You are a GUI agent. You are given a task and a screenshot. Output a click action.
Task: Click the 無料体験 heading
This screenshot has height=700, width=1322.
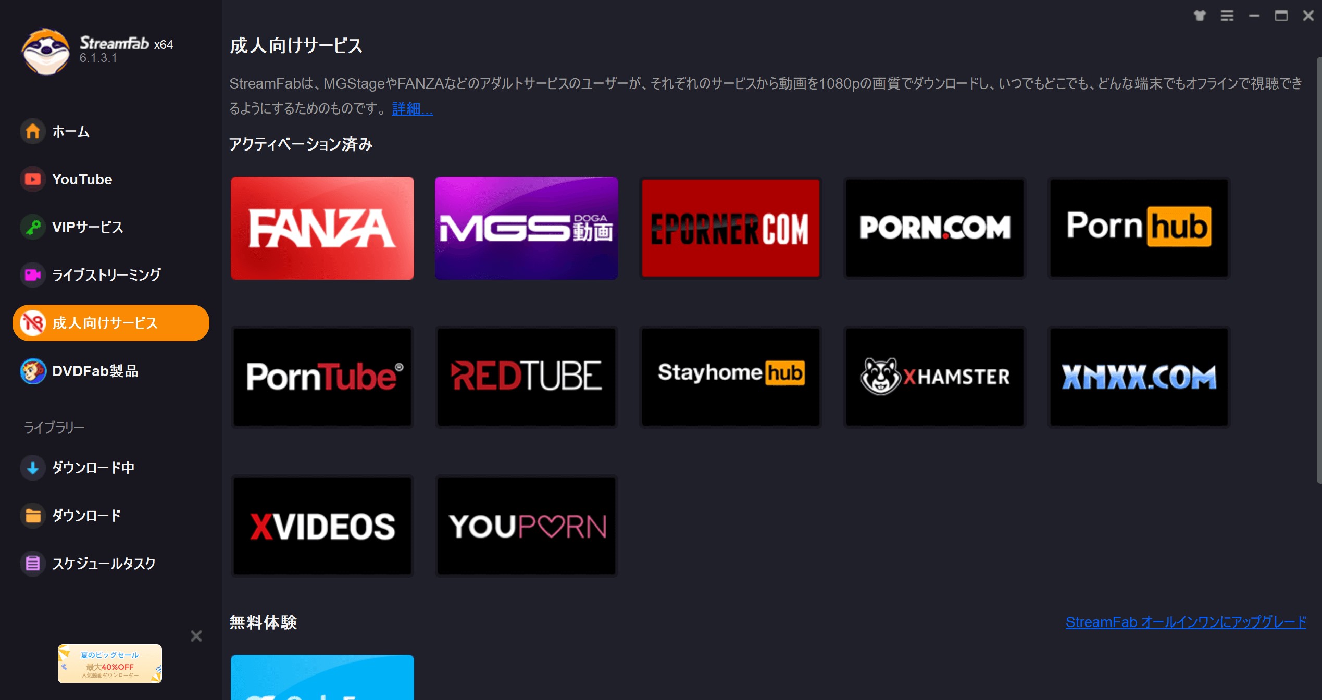click(263, 622)
